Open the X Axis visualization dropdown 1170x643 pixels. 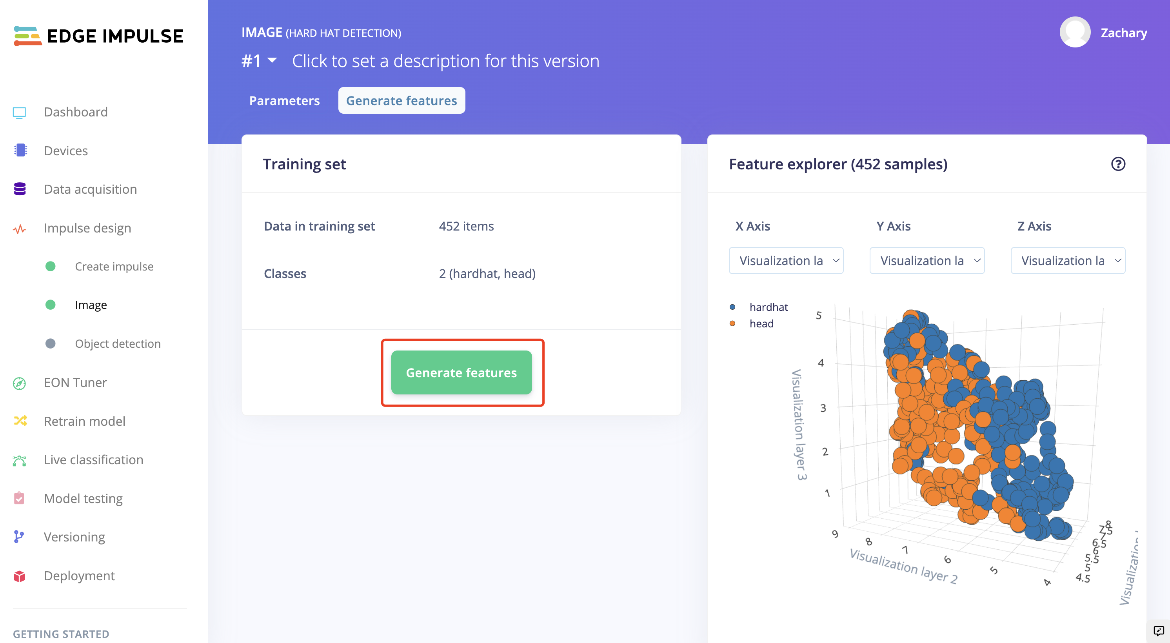tap(786, 261)
